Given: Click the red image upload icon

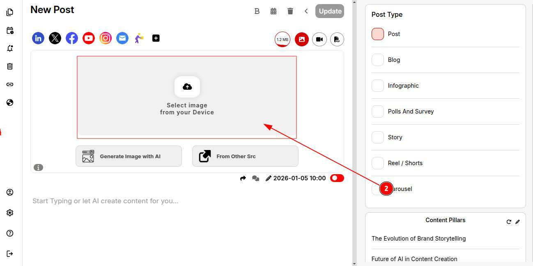Looking at the screenshot, I should (301, 39).
